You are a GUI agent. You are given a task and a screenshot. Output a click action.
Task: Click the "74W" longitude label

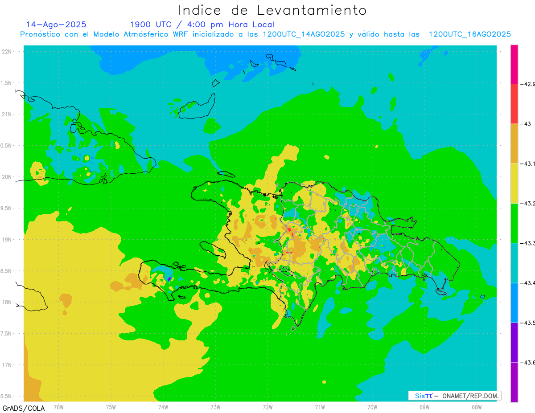coord(163,407)
